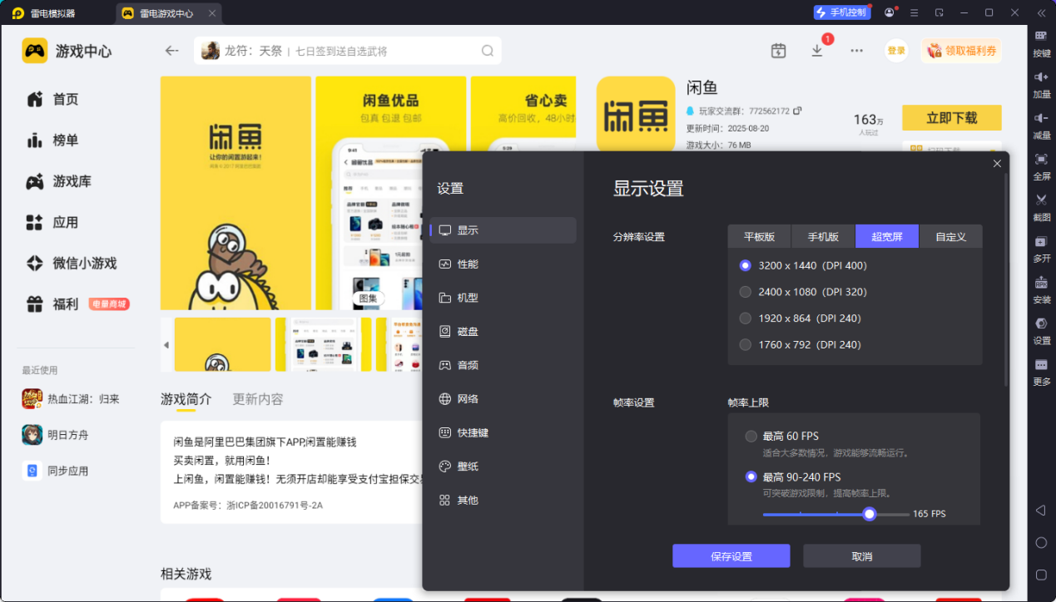This screenshot has width=1056, height=602.
Task: Click the game search input field
Action: pos(350,51)
